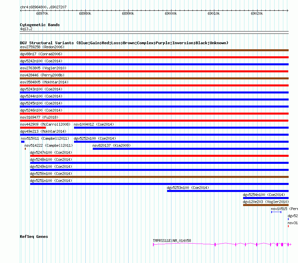Click dgv49e213 (Mokhtar2014) label
Screen dimensions: 298x263
(x=43, y=131)
